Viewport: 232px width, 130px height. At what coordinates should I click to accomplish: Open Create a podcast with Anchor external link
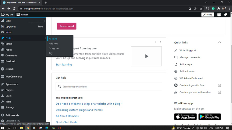219,92
